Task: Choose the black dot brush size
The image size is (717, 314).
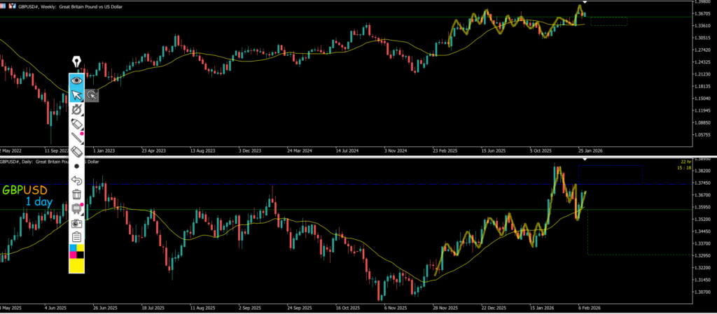Action: (x=76, y=166)
